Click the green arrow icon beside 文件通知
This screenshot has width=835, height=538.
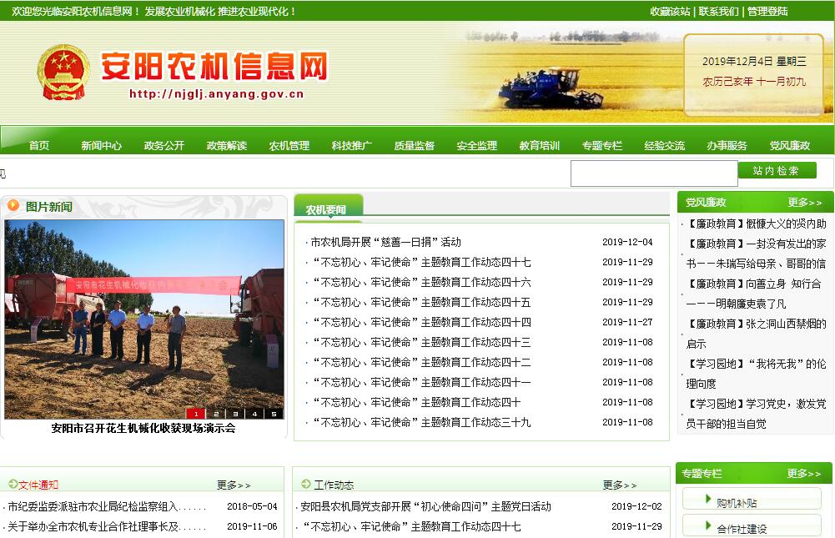[x=13, y=484]
